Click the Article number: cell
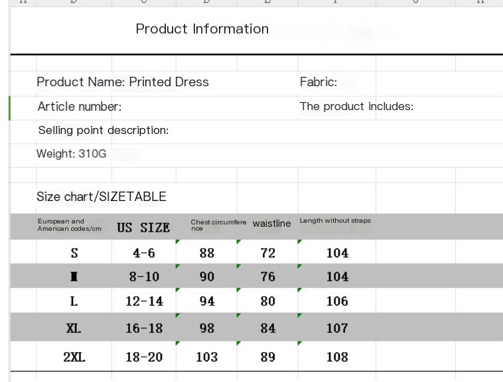Screen dimensions: 503x382 tap(79, 107)
